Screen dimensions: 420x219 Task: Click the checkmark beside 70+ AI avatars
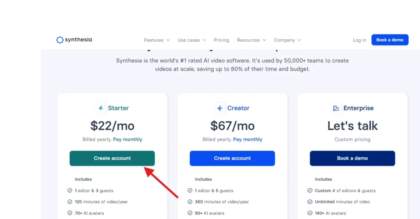[70, 213]
